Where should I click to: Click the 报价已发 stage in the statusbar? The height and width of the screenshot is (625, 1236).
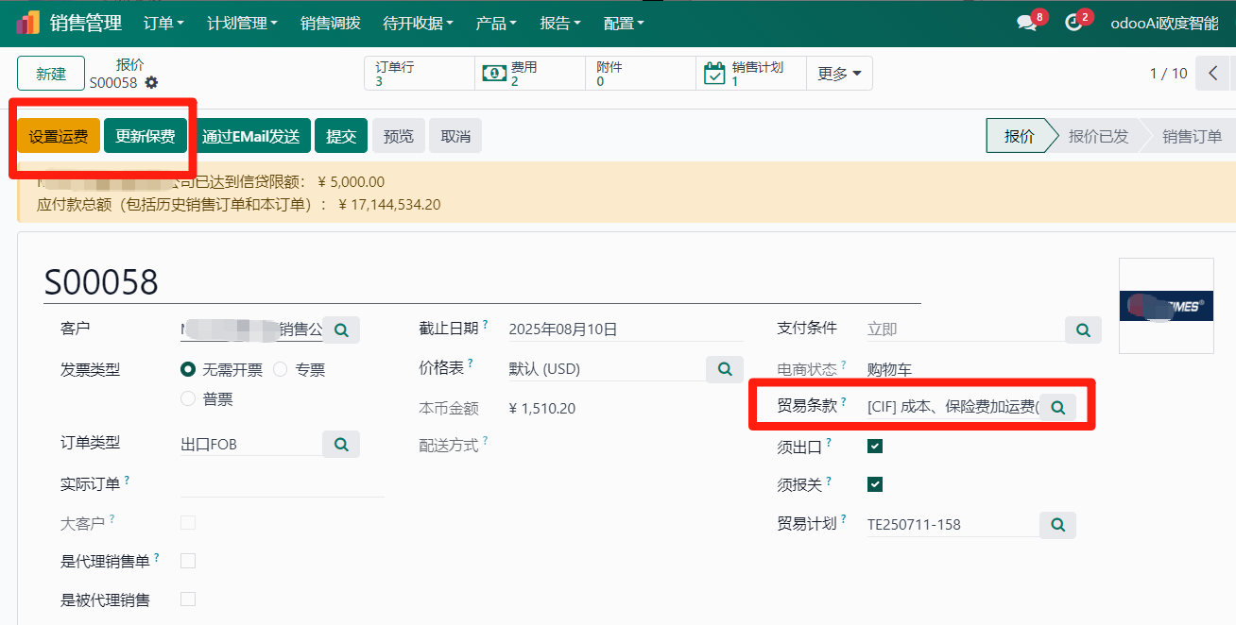click(x=1101, y=135)
